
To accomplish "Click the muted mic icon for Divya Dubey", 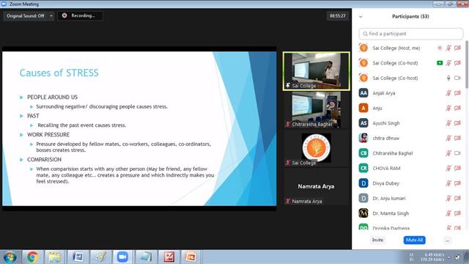I will click(448, 183).
